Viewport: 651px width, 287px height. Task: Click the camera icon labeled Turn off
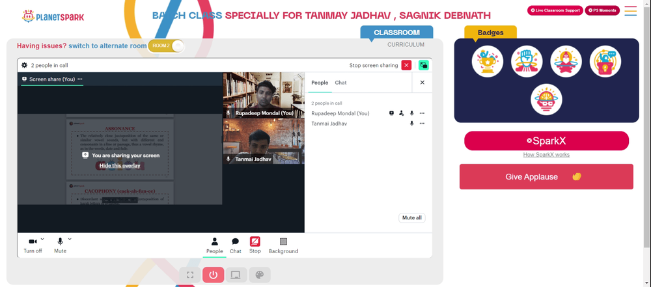(33, 241)
